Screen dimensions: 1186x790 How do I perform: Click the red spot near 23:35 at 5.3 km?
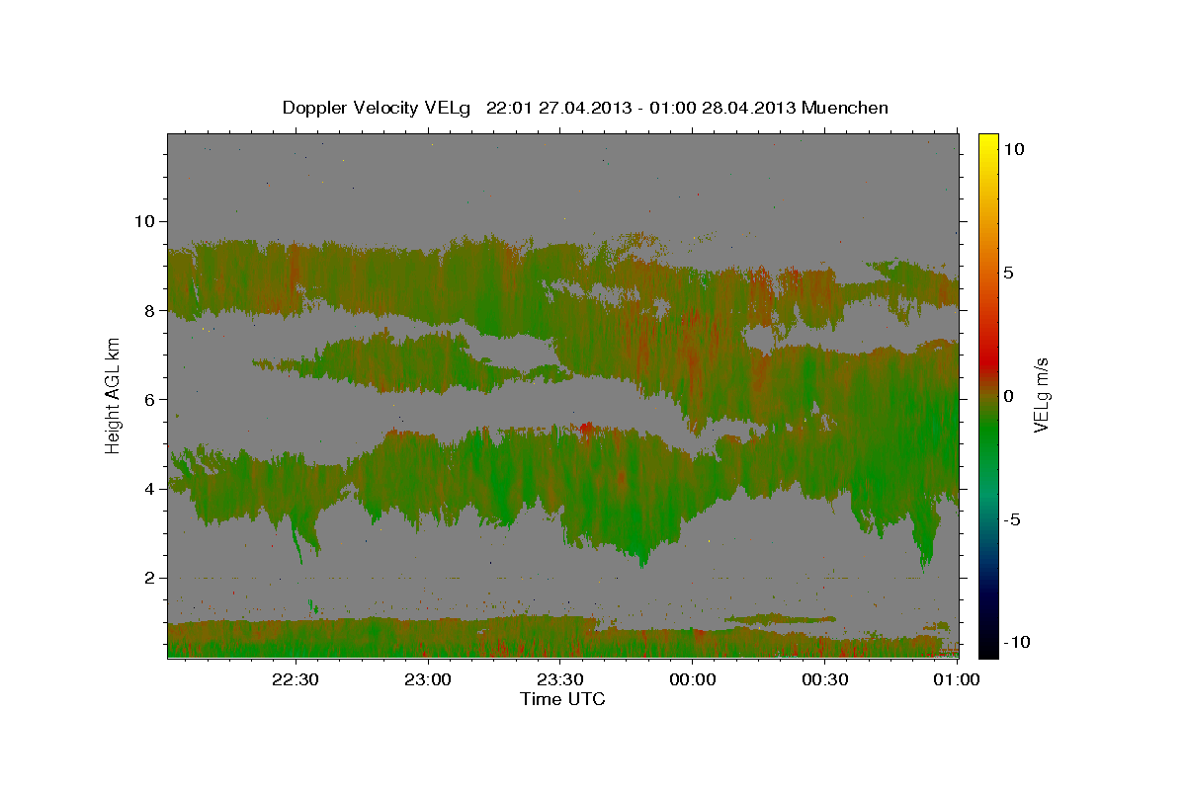(x=587, y=428)
